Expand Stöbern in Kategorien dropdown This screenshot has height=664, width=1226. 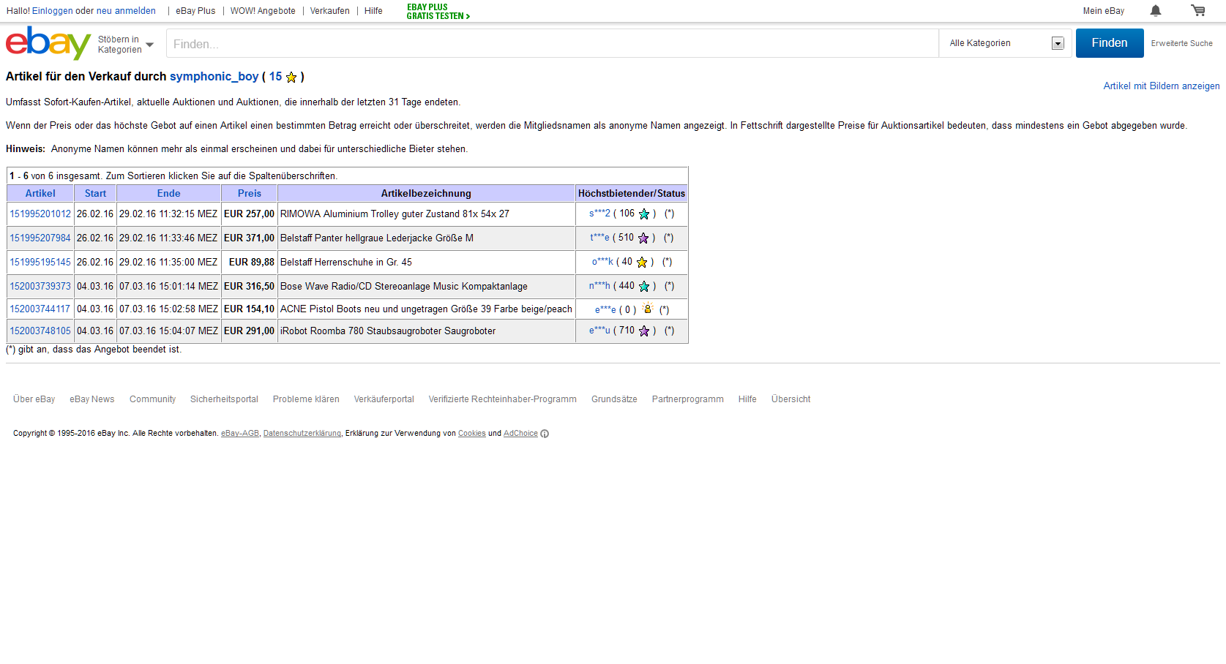click(125, 45)
